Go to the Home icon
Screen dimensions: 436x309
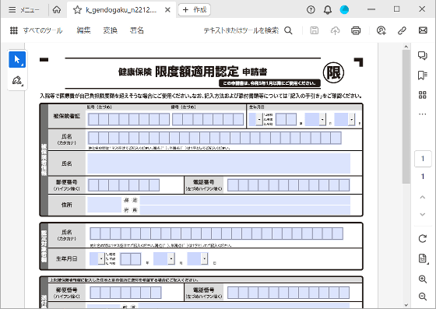(x=57, y=9)
